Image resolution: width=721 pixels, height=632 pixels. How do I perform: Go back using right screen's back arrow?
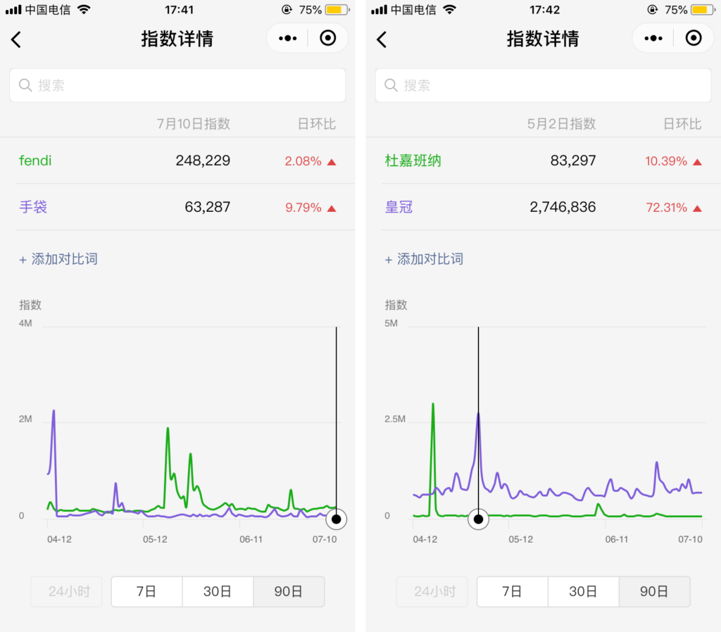[x=382, y=39]
